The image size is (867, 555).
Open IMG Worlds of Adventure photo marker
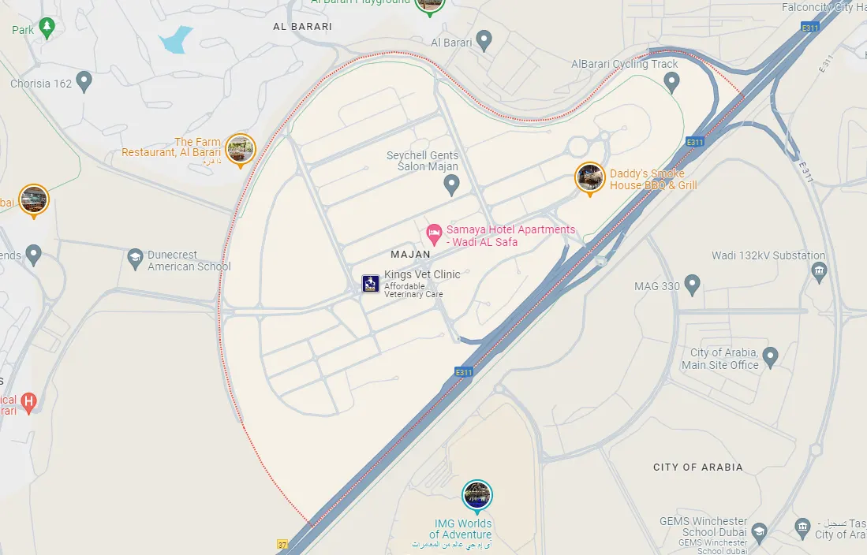[477, 496]
